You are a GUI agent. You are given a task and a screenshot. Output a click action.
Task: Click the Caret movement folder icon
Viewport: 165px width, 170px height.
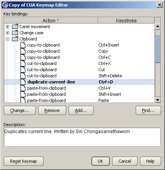(x=15, y=27)
